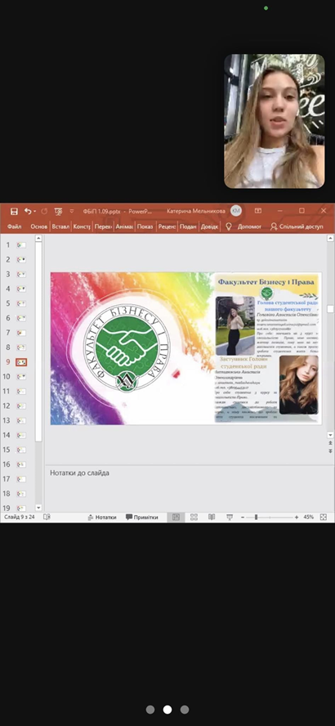Select slide 18 thumbnail

[21, 494]
